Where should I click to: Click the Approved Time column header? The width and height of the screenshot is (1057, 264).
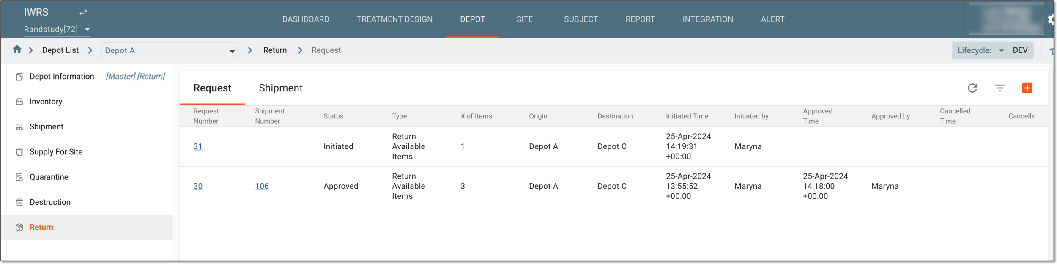[817, 116]
